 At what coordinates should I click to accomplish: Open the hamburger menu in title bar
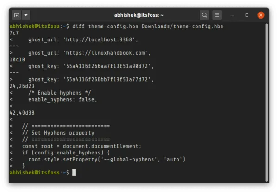tap(218, 15)
